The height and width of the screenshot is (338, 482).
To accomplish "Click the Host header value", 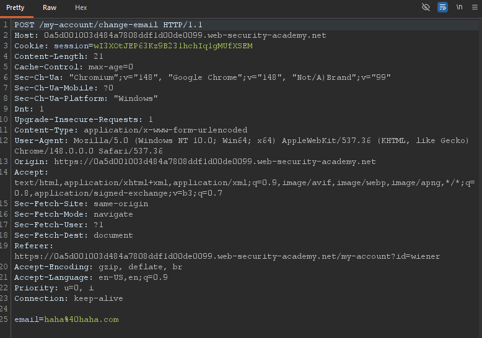I will coord(185,36).
